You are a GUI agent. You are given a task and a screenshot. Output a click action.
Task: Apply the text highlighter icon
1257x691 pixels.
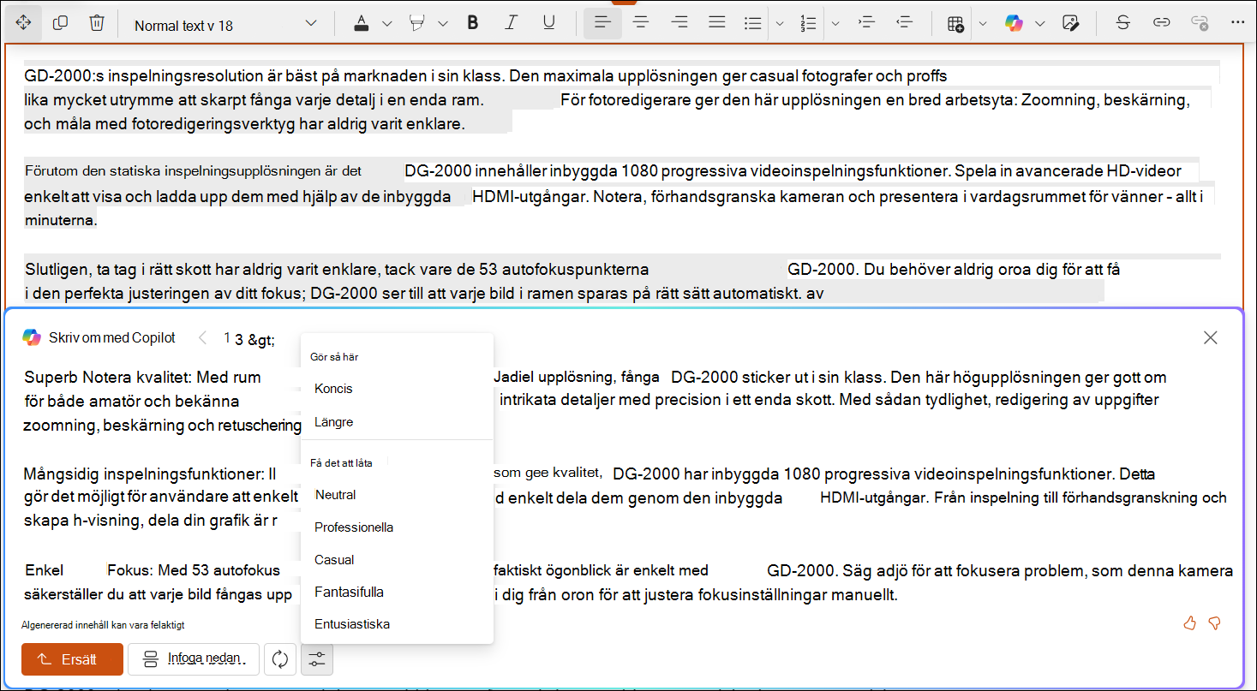tap(418, 23)
